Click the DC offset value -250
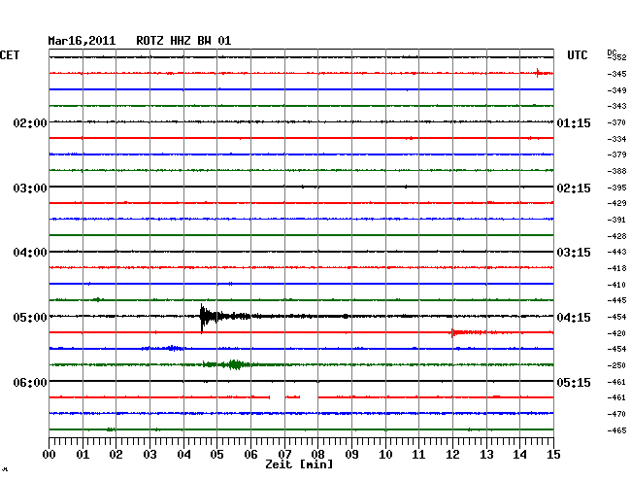631x480 pixels. [x=616, y=365]
